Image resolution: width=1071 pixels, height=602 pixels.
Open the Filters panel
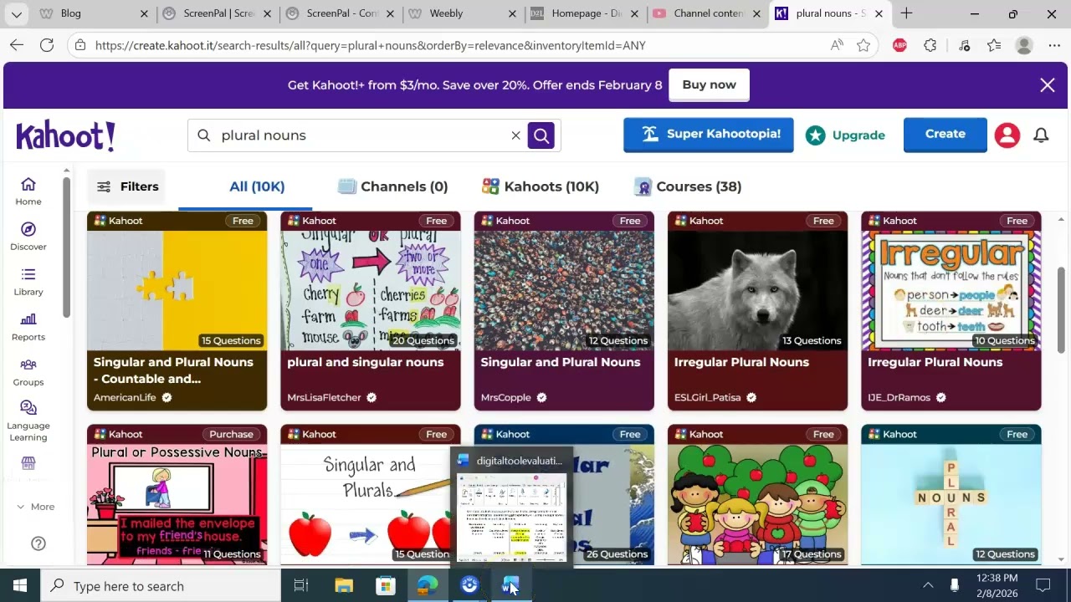click(x=127, y=186)
